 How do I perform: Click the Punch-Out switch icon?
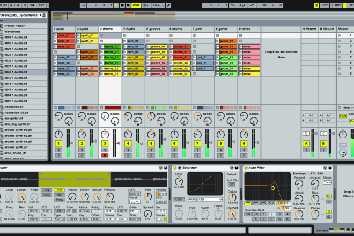251,5
